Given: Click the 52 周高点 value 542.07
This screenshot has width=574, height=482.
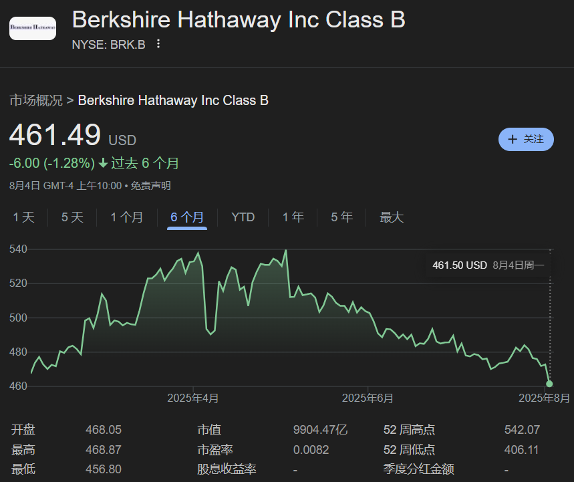Looking at the screenshot, I should 522,430.
